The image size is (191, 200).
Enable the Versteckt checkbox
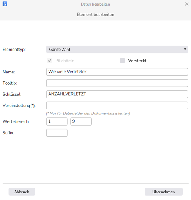123,61
